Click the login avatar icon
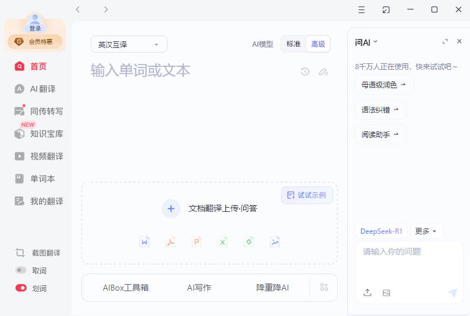Screen dimensions: 470x316 [x=35, y=20]
